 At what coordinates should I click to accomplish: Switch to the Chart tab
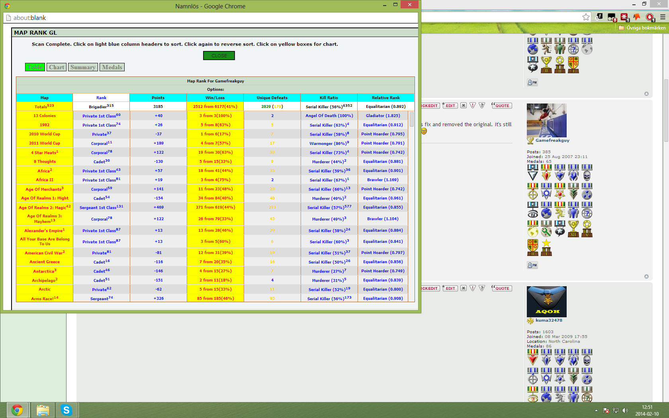(x=57, y=67)
